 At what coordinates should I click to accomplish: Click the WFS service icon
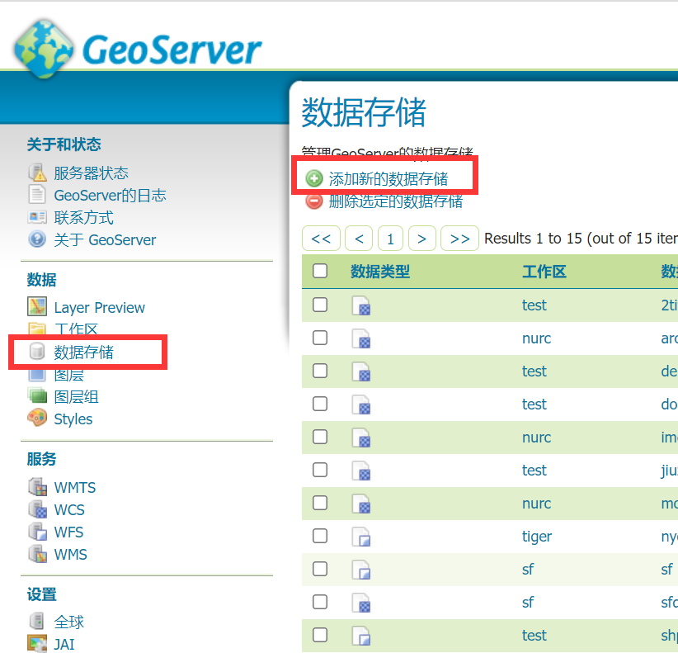38,532
